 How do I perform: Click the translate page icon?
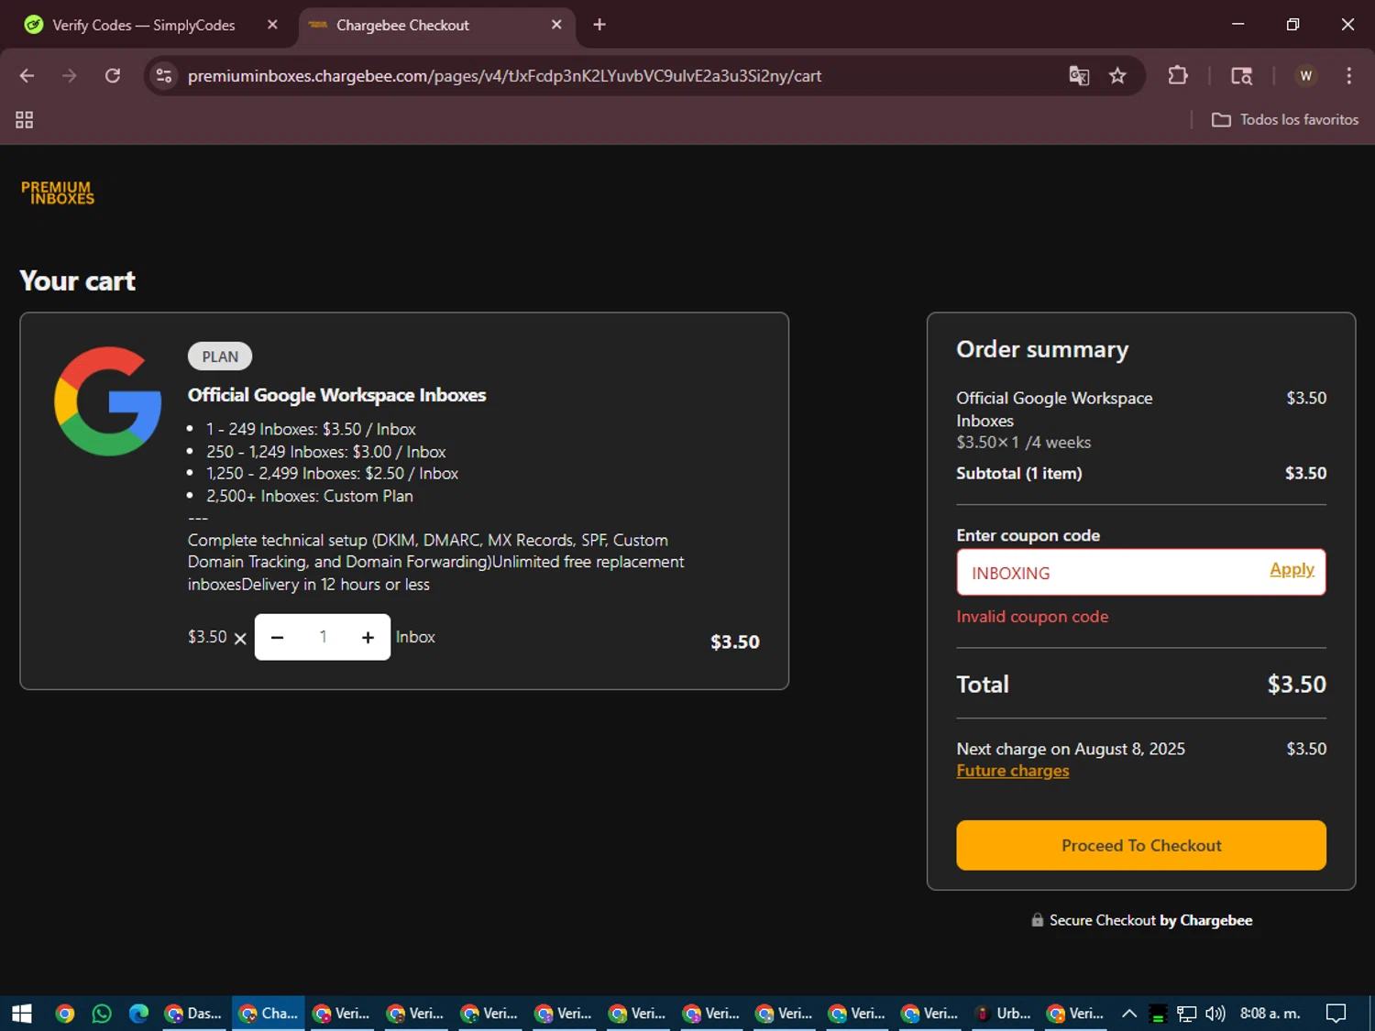point(1079,76)
